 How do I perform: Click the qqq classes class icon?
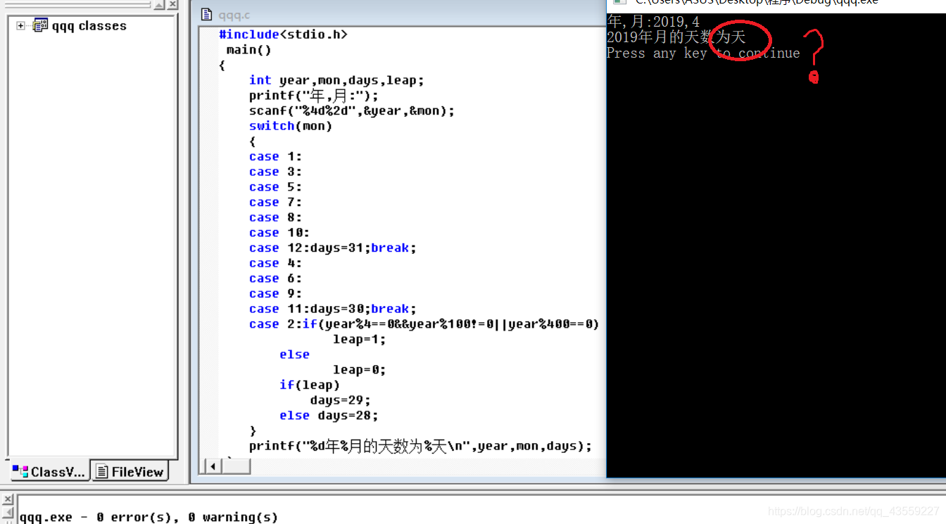(x=40, y=26)
